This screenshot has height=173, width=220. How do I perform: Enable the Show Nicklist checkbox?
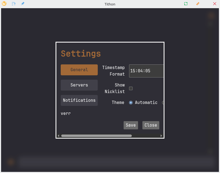click(131, 88)
